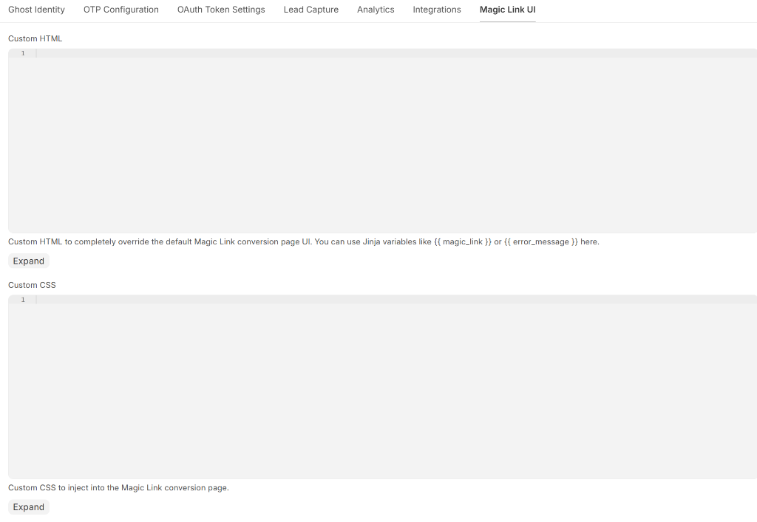This screenshot has height=522, width=757.
Task: Select the Magic Link UI tab
Action: pyautogui.click(x=507, y=10)
